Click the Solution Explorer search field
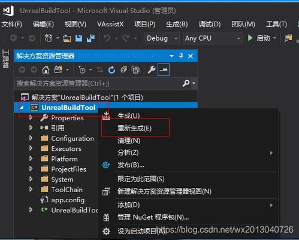299x240 pixels. pyautogui.click(x=98, y=83)
